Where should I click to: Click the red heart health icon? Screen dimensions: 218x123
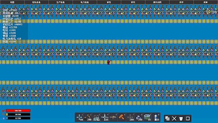coord(3,111)
